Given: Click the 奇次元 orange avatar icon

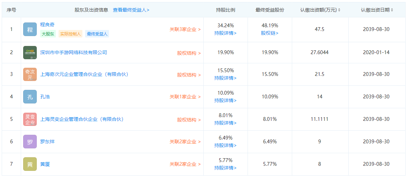Looking at the screenshot, I should 30,75.
